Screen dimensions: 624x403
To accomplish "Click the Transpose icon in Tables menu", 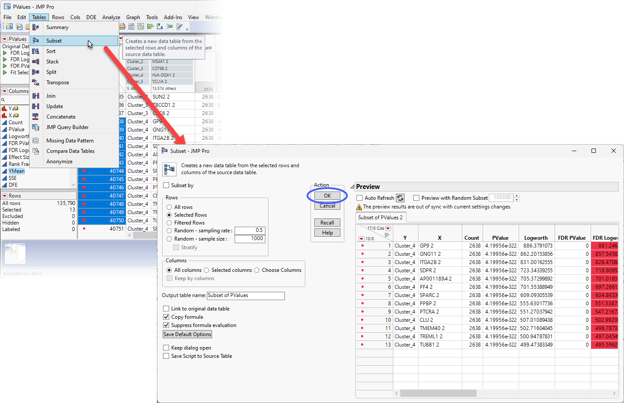I will click(36, 83).
